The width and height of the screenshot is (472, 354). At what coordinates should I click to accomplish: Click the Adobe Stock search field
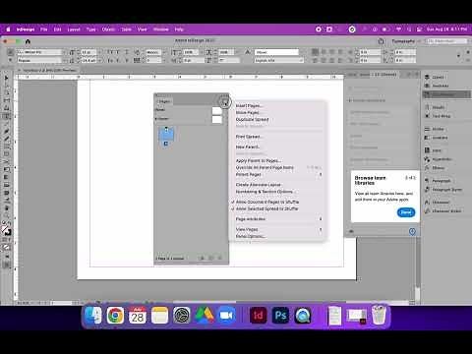[x=446, y=41]
